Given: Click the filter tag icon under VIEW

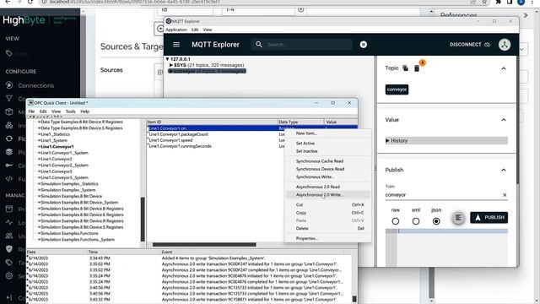Looking at the screenshot, I should pyautogui.click(x=9, y=53).
